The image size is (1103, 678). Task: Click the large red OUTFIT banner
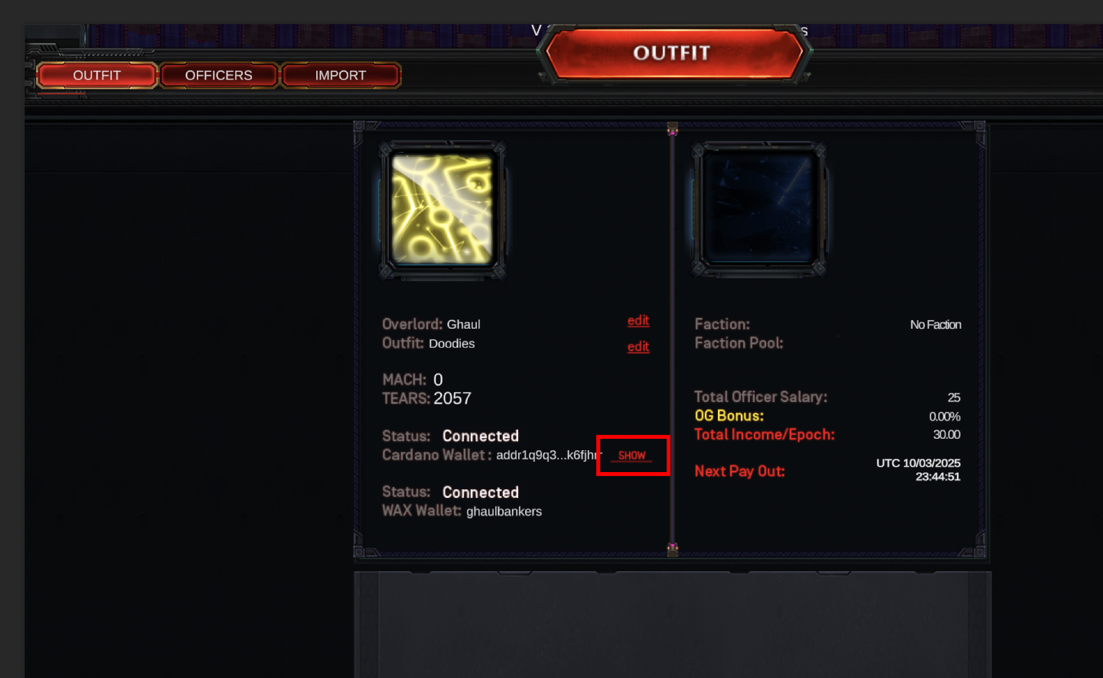(673, 53)
